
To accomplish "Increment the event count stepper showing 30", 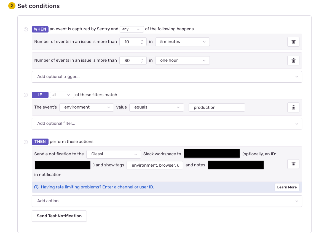I will 142,59.
